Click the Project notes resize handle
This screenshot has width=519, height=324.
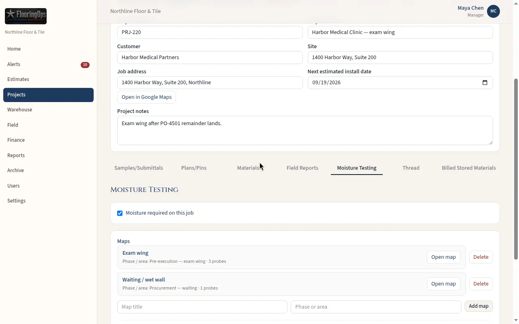pyautogui.click(x=491, y=143)
